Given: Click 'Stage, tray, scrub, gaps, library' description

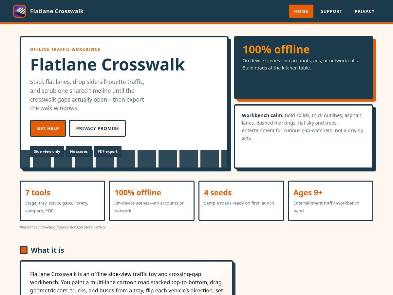Looking at the screenshot, I should [57, 207].
